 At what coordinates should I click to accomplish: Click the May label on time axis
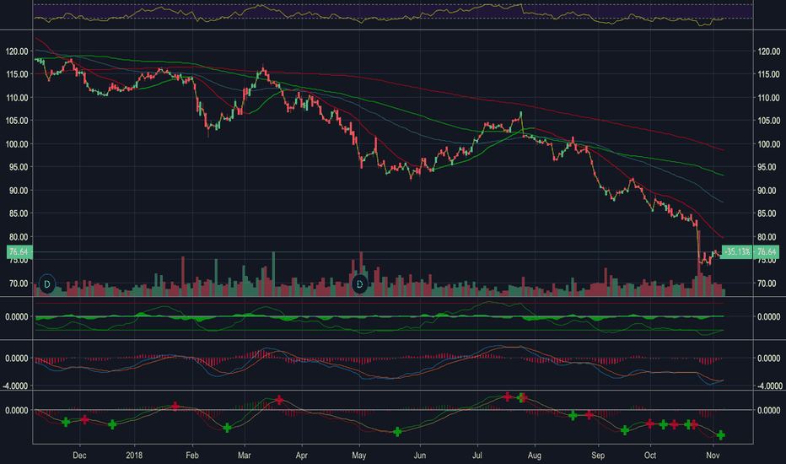tap(359, 456)
